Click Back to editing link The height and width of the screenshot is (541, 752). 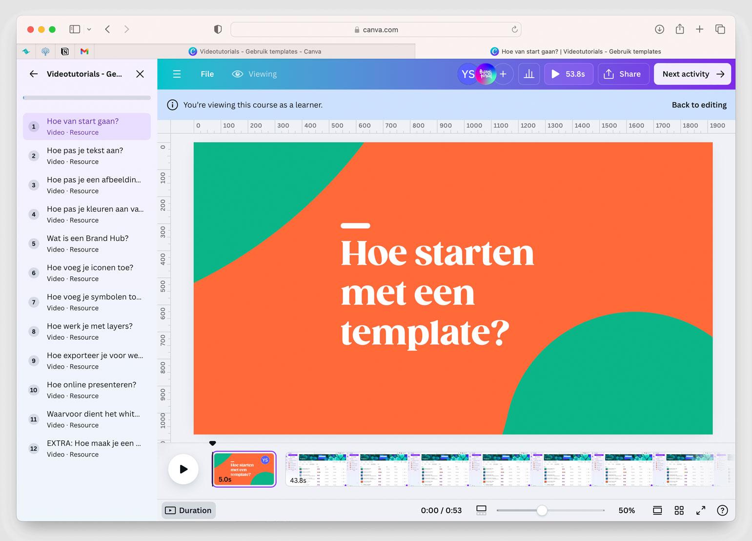699,105
